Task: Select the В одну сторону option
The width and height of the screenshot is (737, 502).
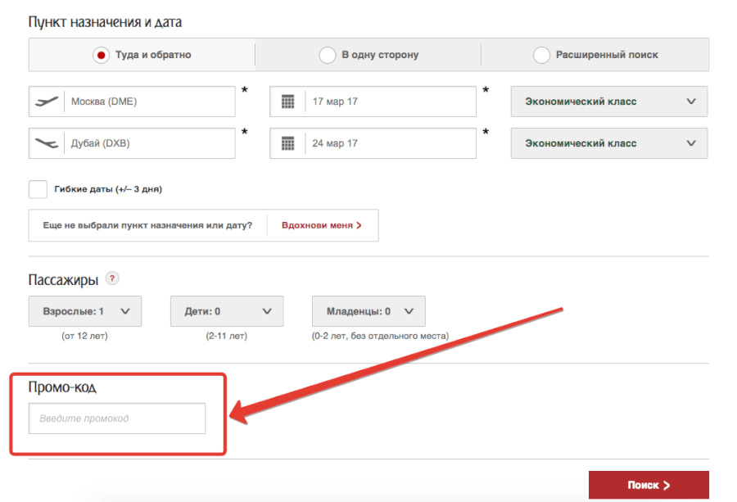Action: tap(328, 55)
